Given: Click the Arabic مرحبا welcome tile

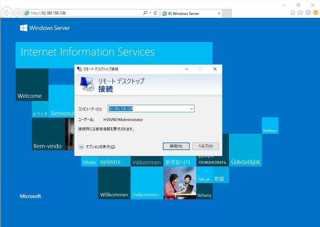Looking at the screenshot, I should 204,175.
